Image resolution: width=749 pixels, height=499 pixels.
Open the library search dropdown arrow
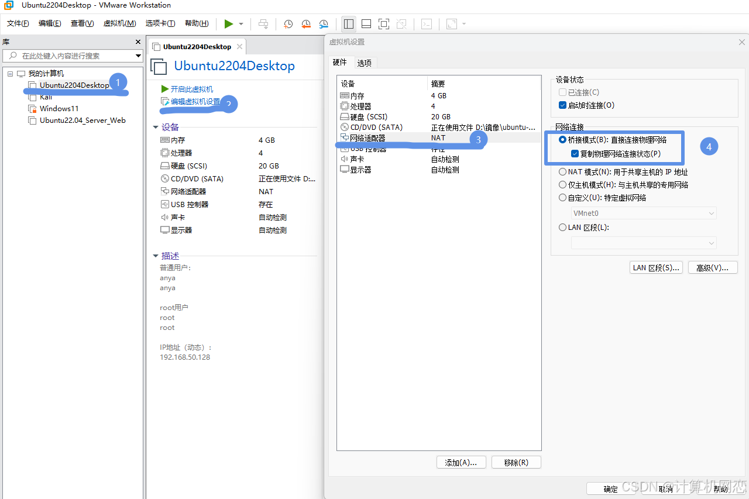(x=139, y=56)
